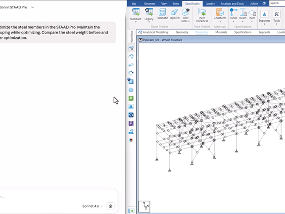Select the Specification ribbon tab
The height and width of the screenshot is (214, 285).
(x=192, y=3)
